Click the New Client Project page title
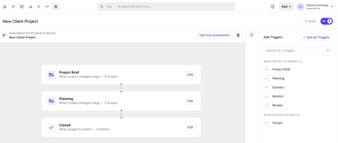The width and height of the screenshot is (338, 143). pyautogui.click(x=20, y=21)
